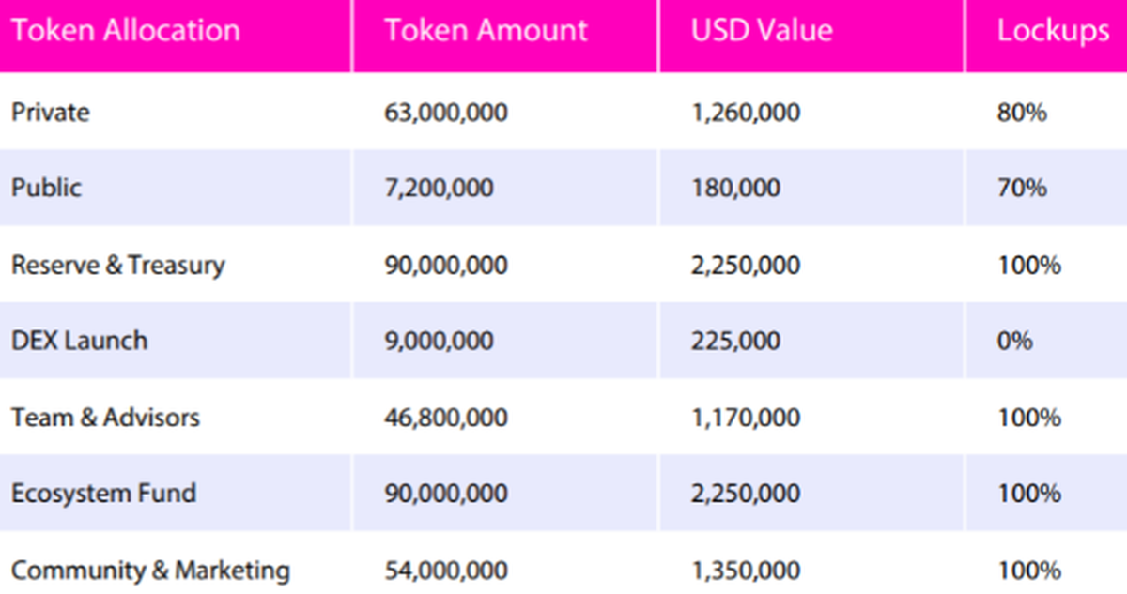Image resolution: width=1127 pixels, height=594 pixels.
Task: Select the 0% lockup cell
Action: 1014,341
